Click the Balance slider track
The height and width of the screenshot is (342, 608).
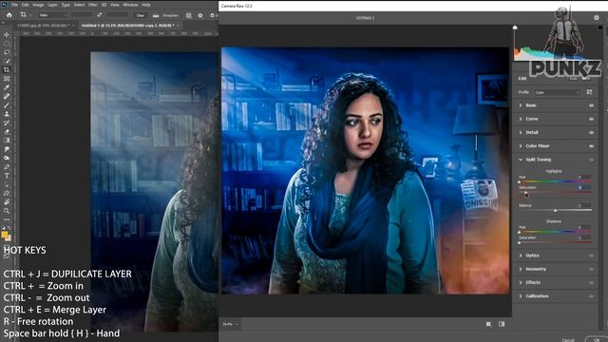[555, 210]
